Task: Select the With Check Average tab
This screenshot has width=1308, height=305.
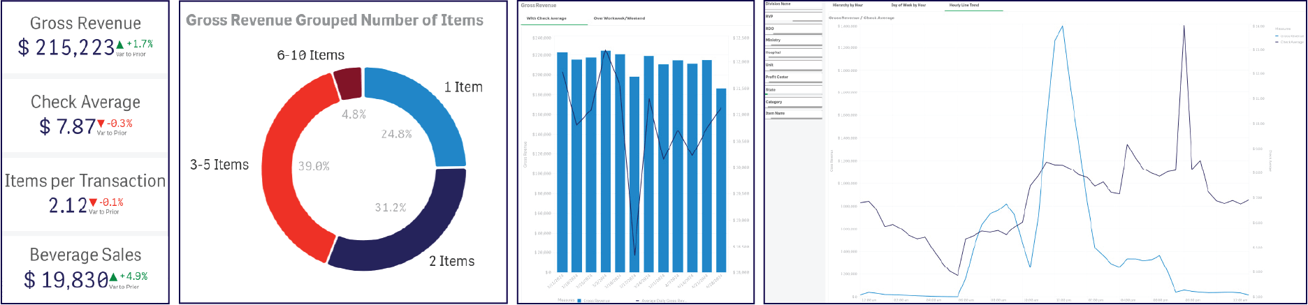Action: coord(546,19)
